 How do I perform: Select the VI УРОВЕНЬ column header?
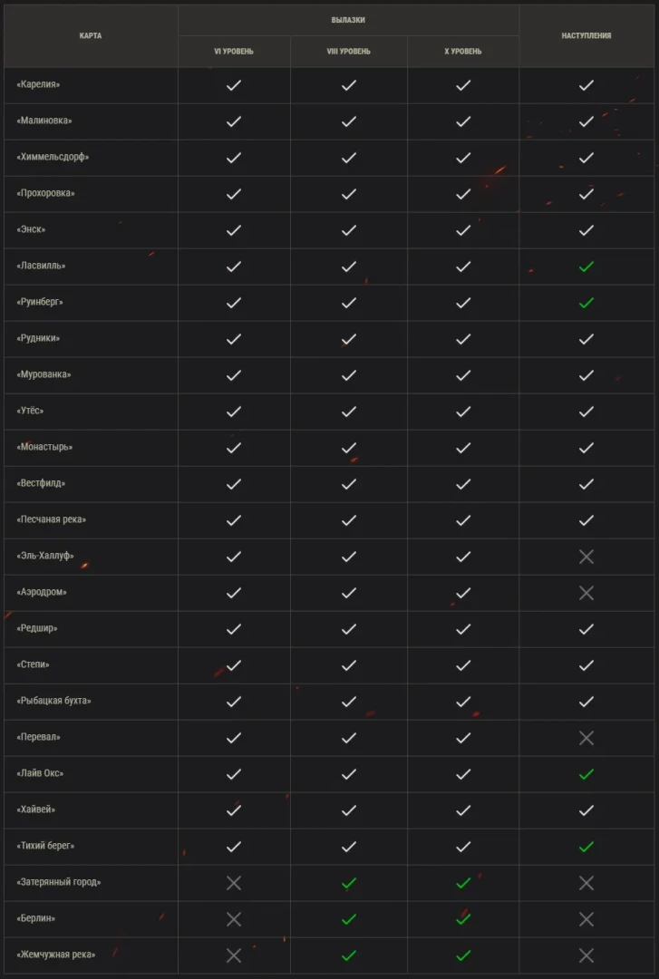(234, 51)
